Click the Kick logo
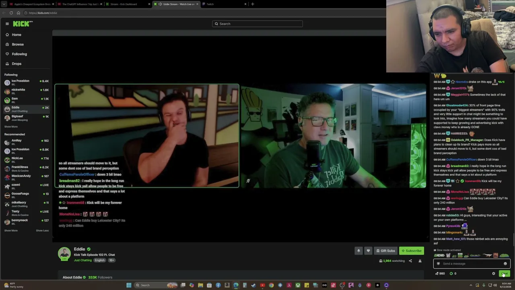Image resolution: width=515 pixels, height=290 pixels. 21,24
